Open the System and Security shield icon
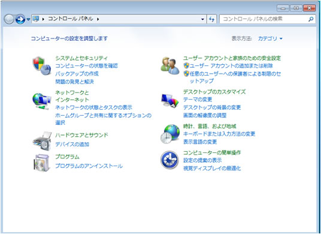This screenshot has width=321, height=234. (x=42, y=66)
